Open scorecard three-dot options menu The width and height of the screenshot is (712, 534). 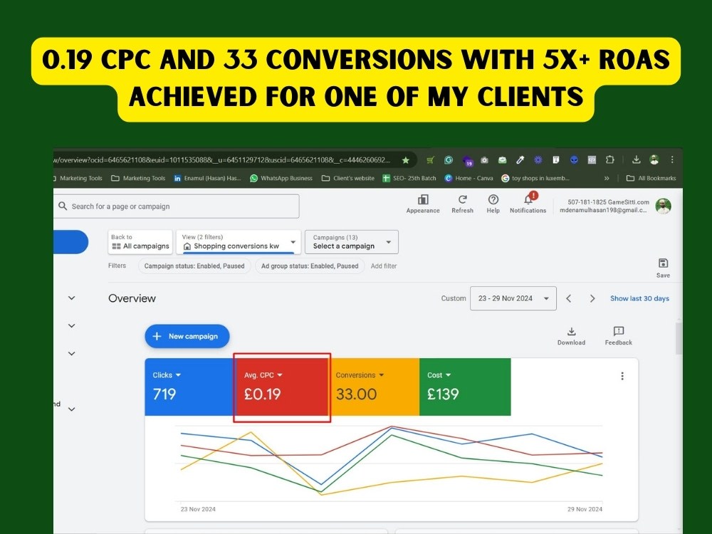click(622, 376)
